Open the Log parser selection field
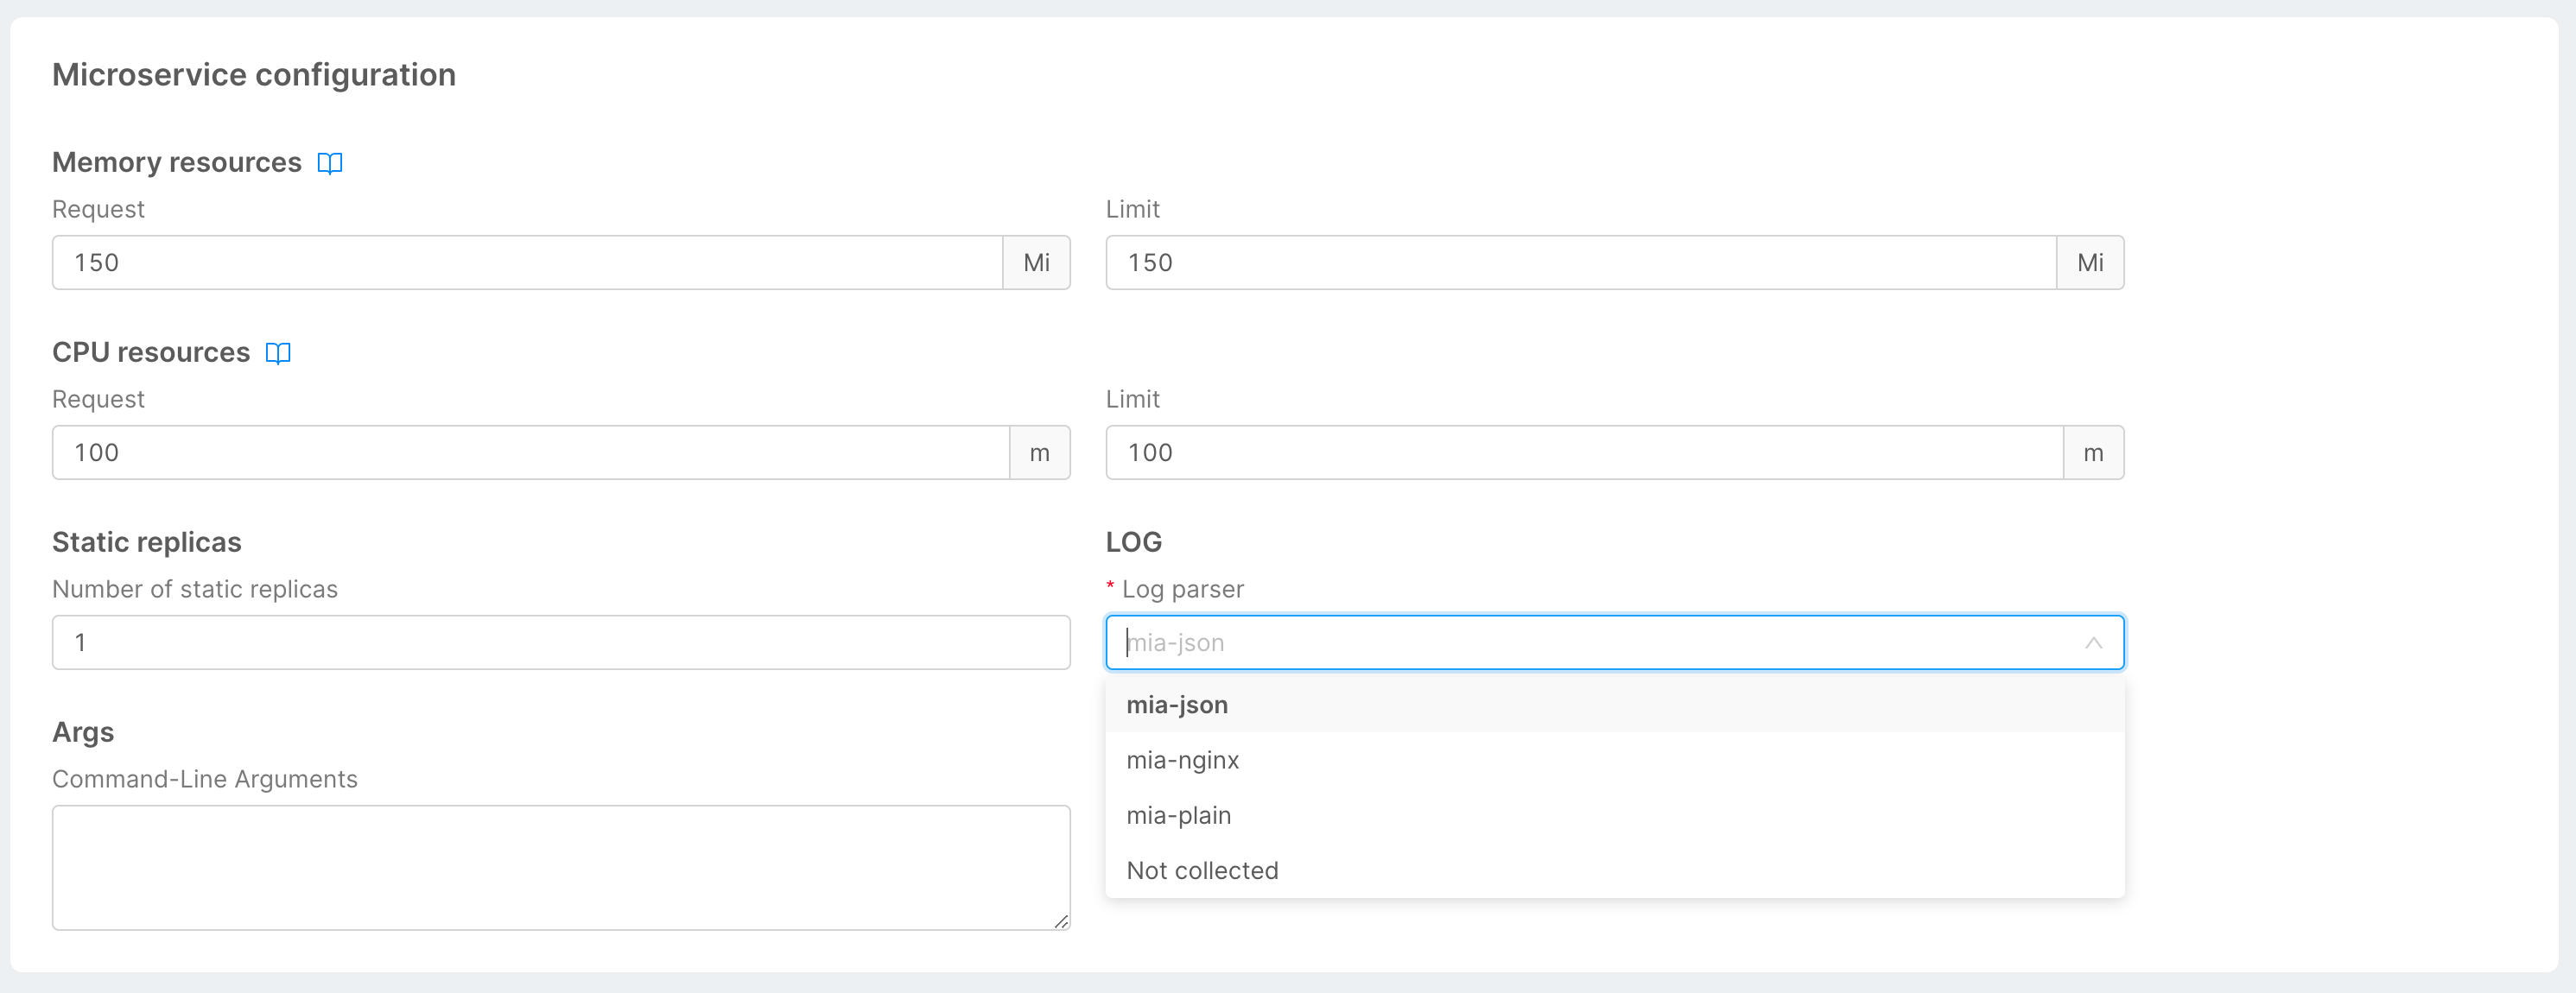 [1600, 642]
